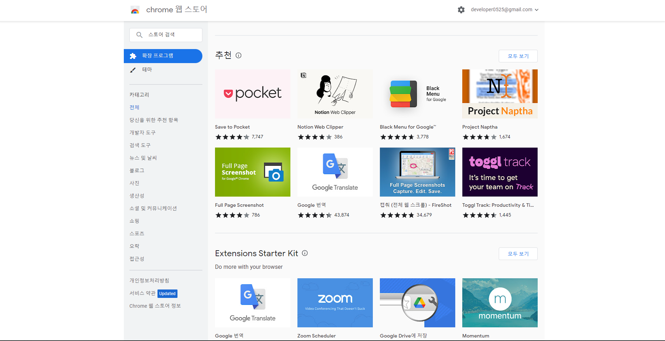Click the star rating beside 386

(x=315, y=137)
